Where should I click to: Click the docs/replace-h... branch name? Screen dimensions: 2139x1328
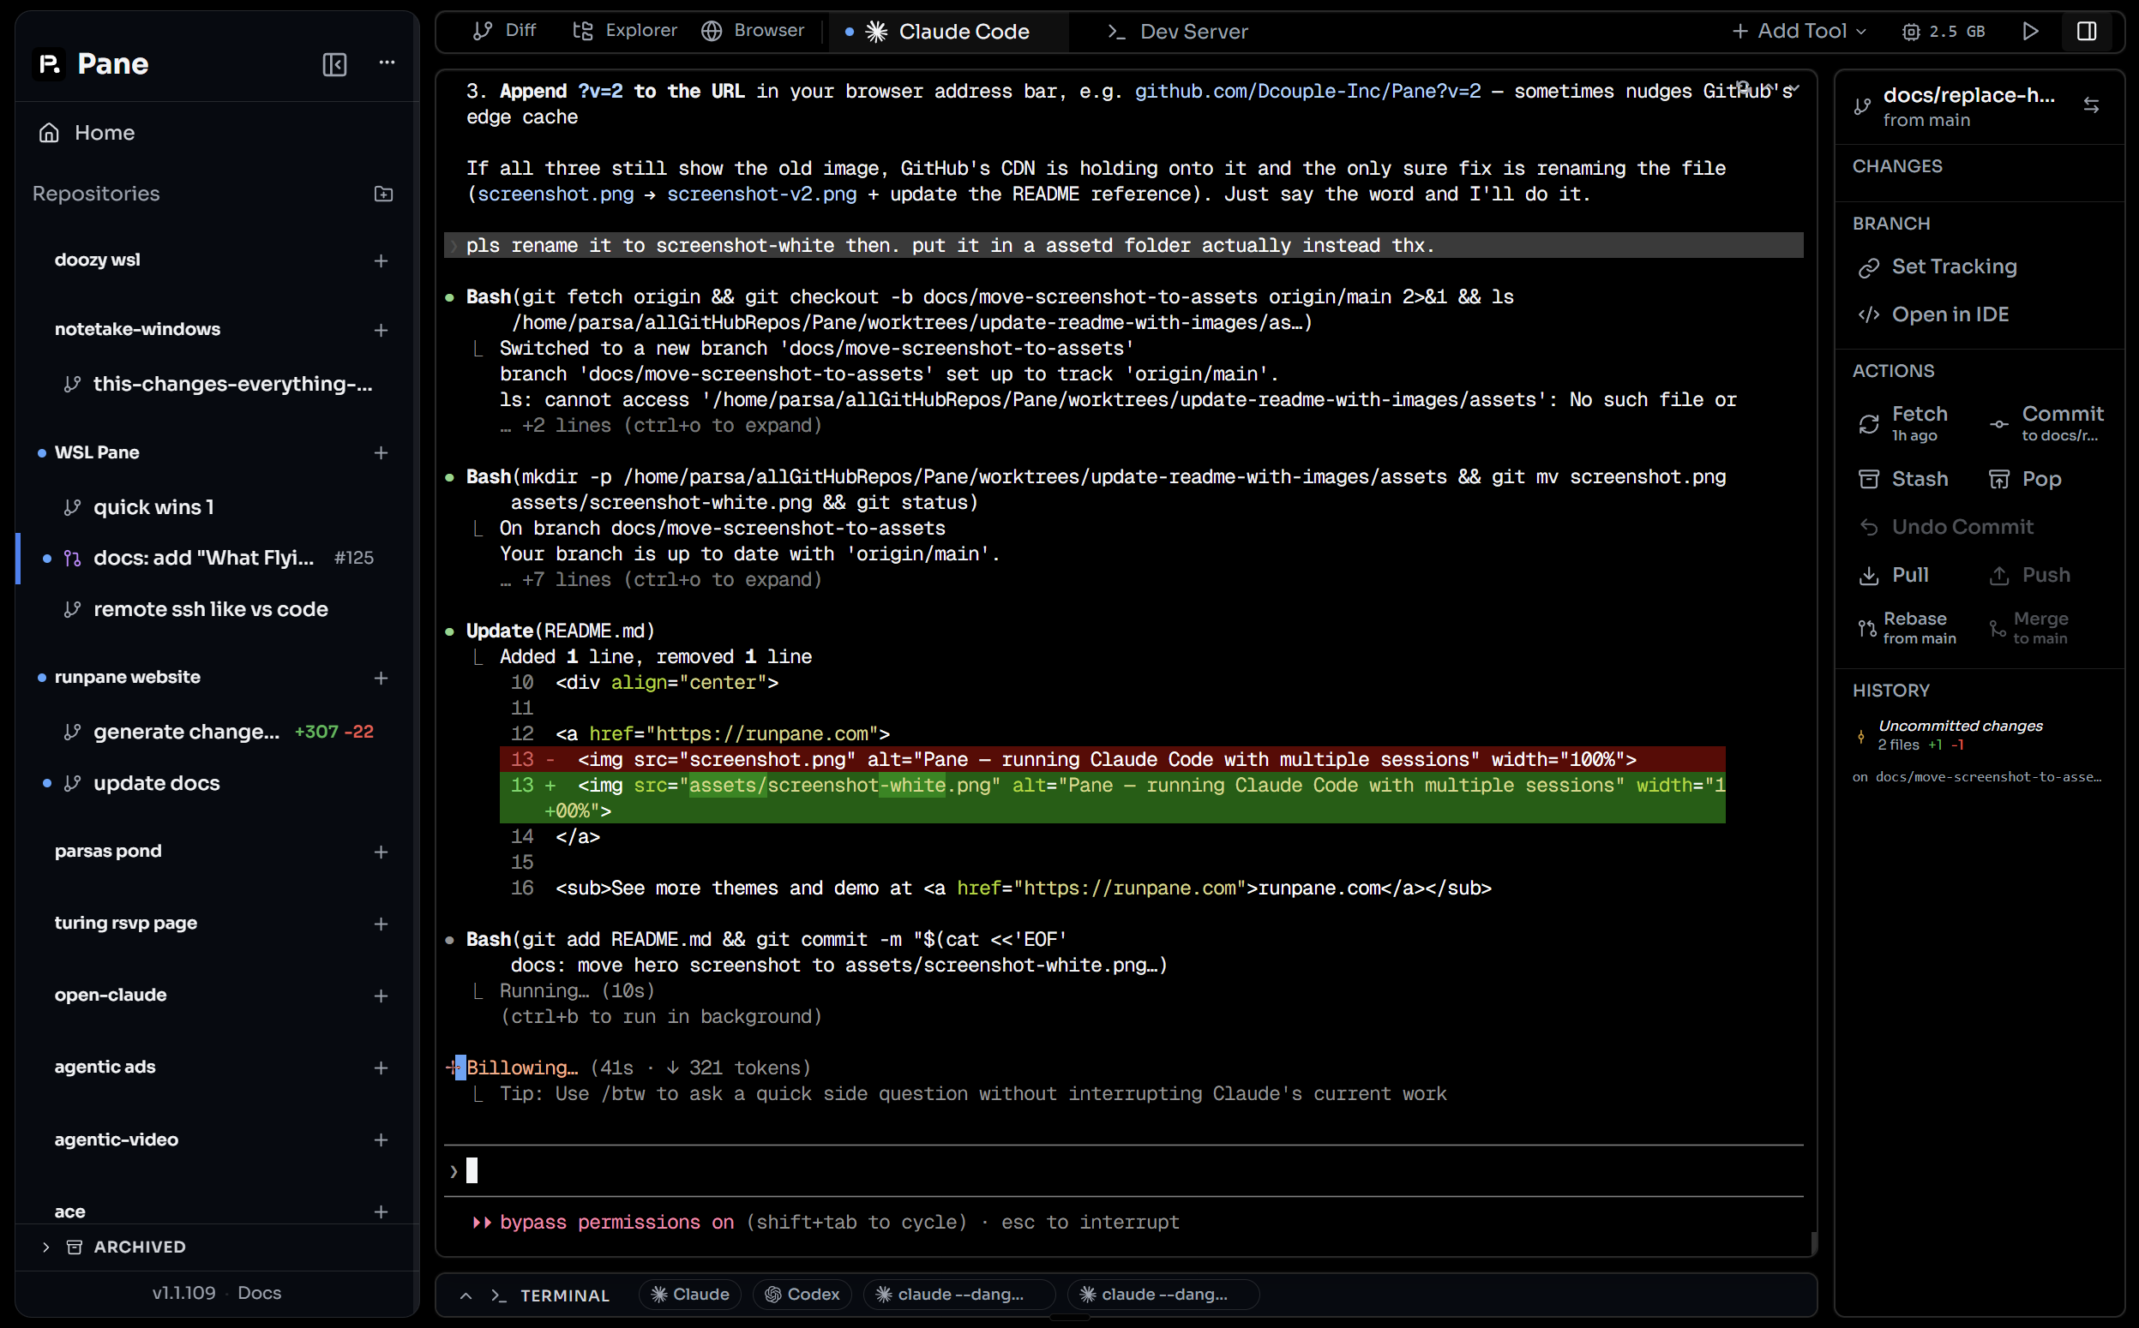pyautogui.click(x=1968, y=95)
